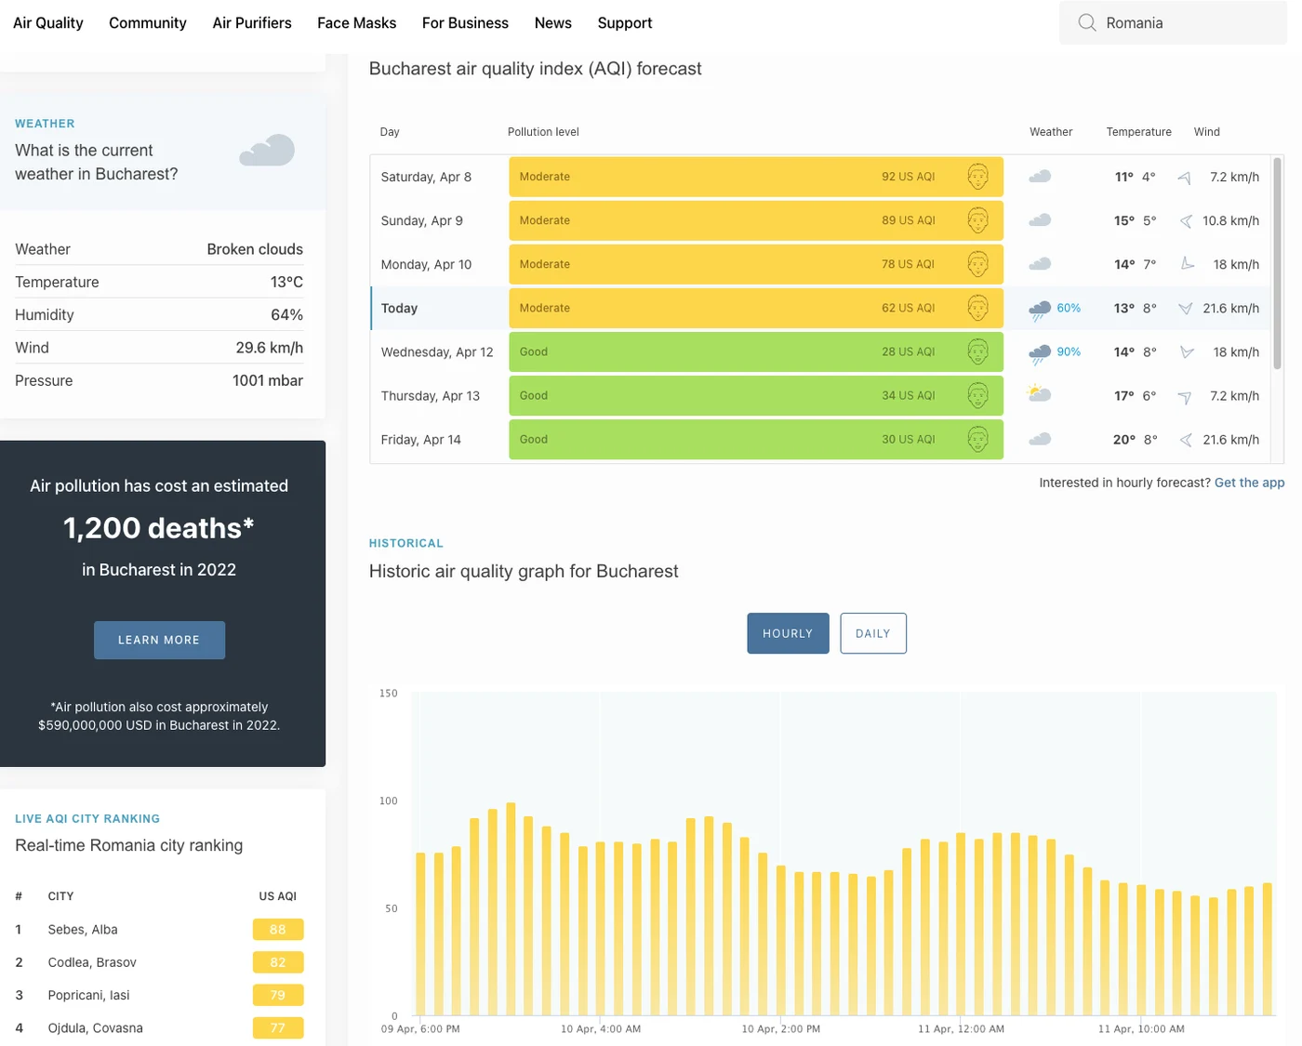Click the search field containing Romania

1174,22
